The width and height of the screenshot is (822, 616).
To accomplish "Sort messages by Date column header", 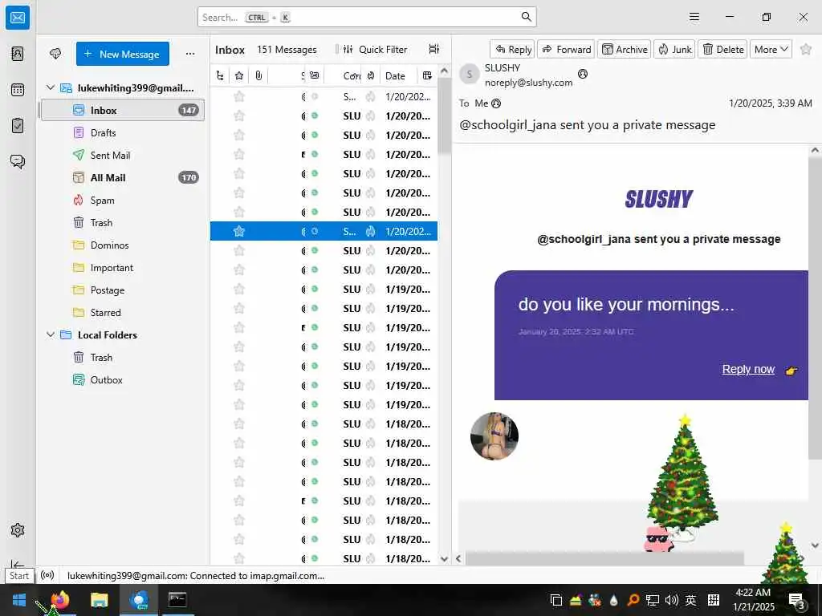I will (x=400, y=76).
